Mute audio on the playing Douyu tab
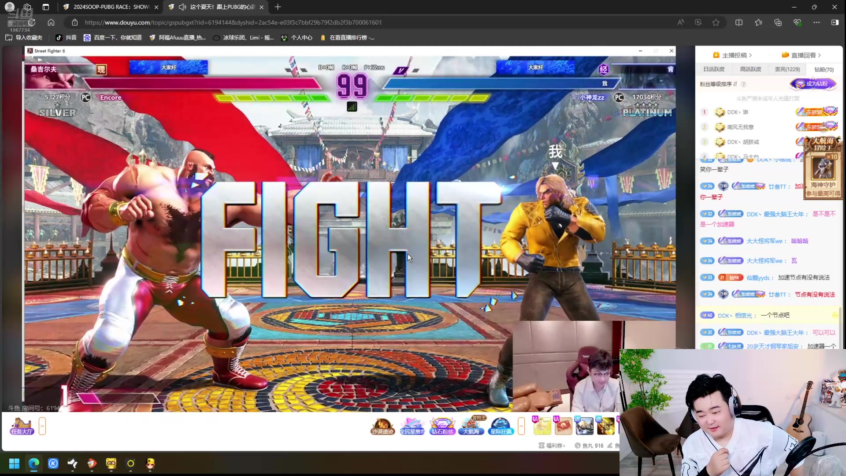This screenshot has height=476, width=846. click(x=182, y=7)
